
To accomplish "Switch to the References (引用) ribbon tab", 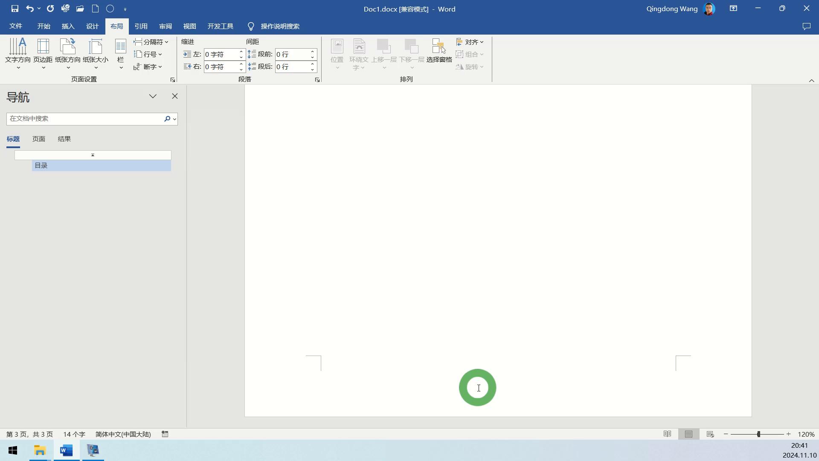I will pos(141,26).
